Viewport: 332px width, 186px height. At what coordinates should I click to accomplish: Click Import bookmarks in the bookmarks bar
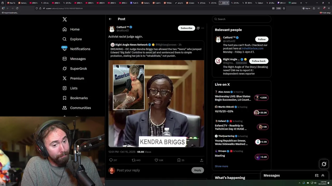10,13
